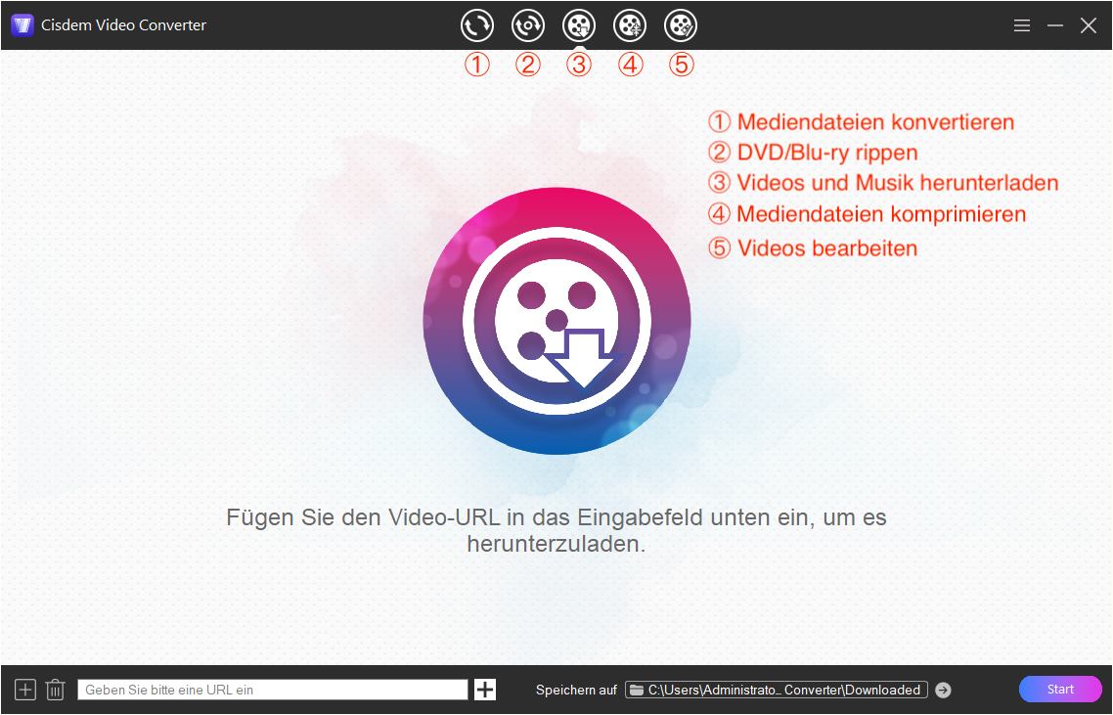This screenshot has width=1113, height=715.
Task: Click the trash icon to clear URLs
Action: [54, 689]
